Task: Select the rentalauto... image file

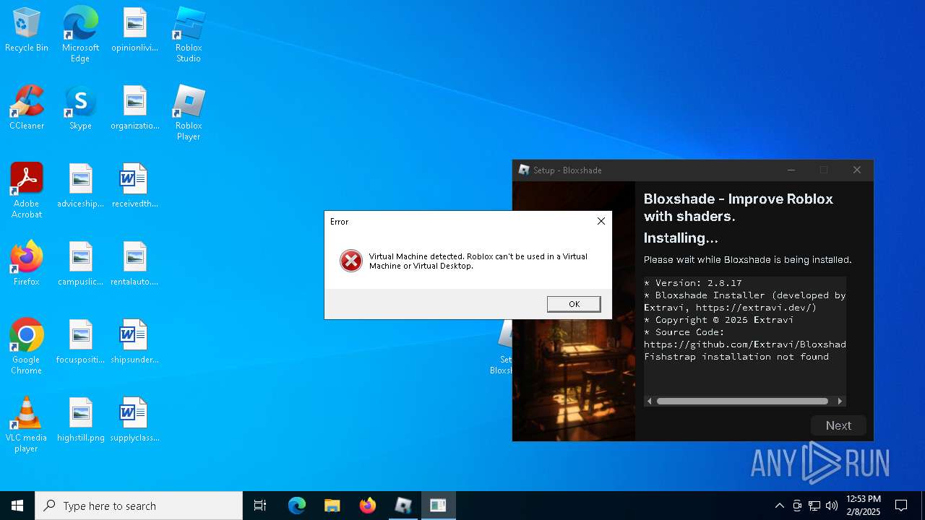Action: (x=134, y=264)
